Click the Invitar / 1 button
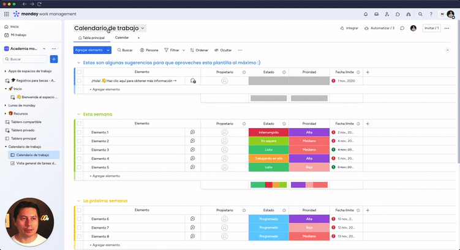 [432, 28]
